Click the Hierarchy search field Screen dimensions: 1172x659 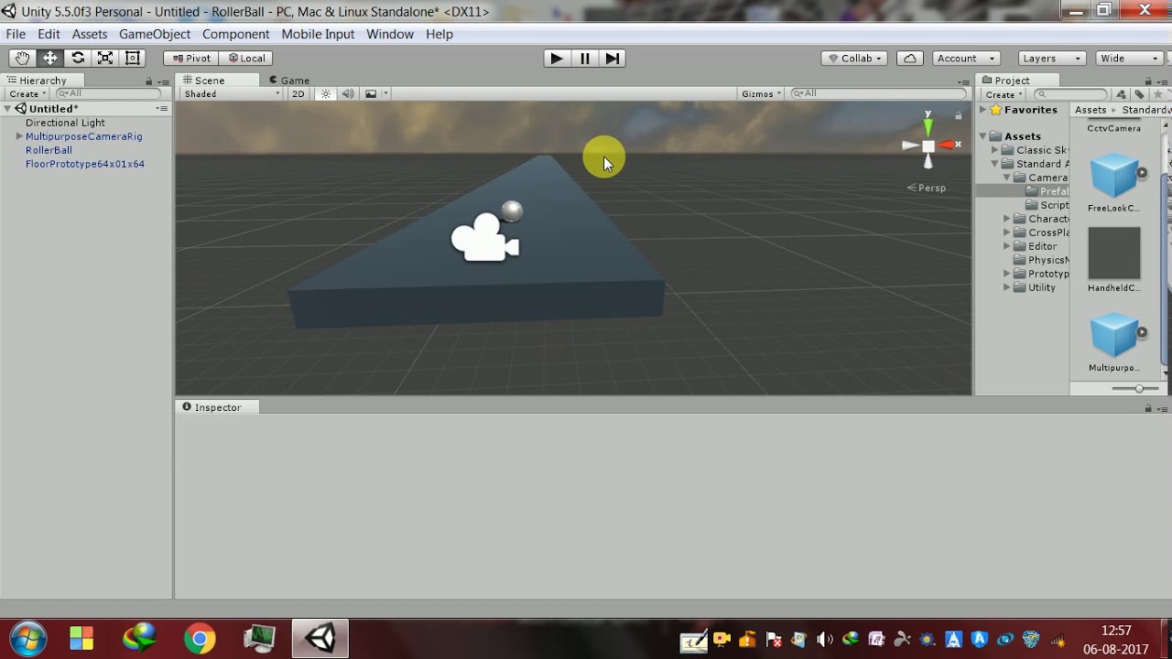click(108, 93)
